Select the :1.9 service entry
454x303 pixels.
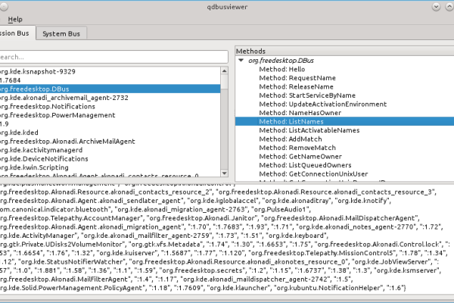[x=110, y=123]
